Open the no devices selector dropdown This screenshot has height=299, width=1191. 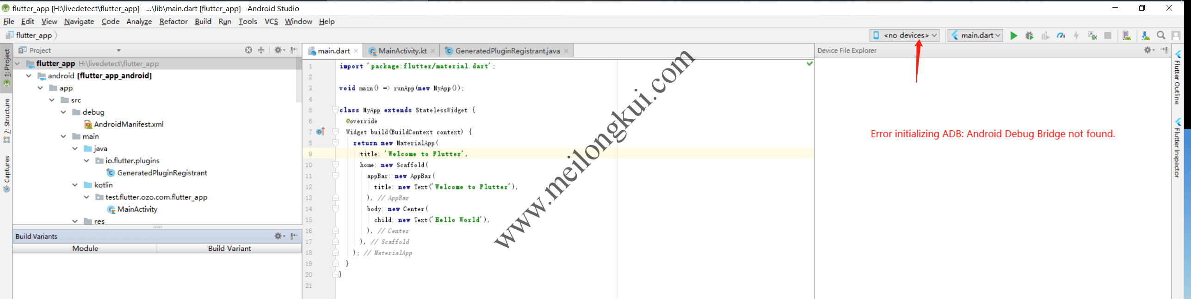pyautogui.click(x=904, y=35)
